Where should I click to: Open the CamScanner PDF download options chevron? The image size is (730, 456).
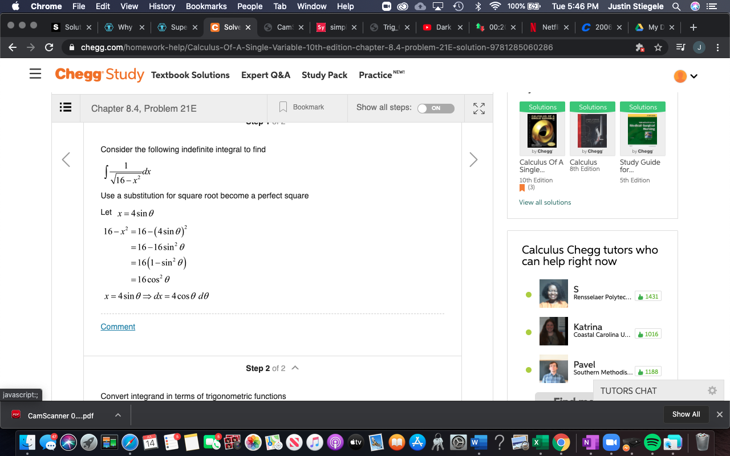(x=117, y=415)
